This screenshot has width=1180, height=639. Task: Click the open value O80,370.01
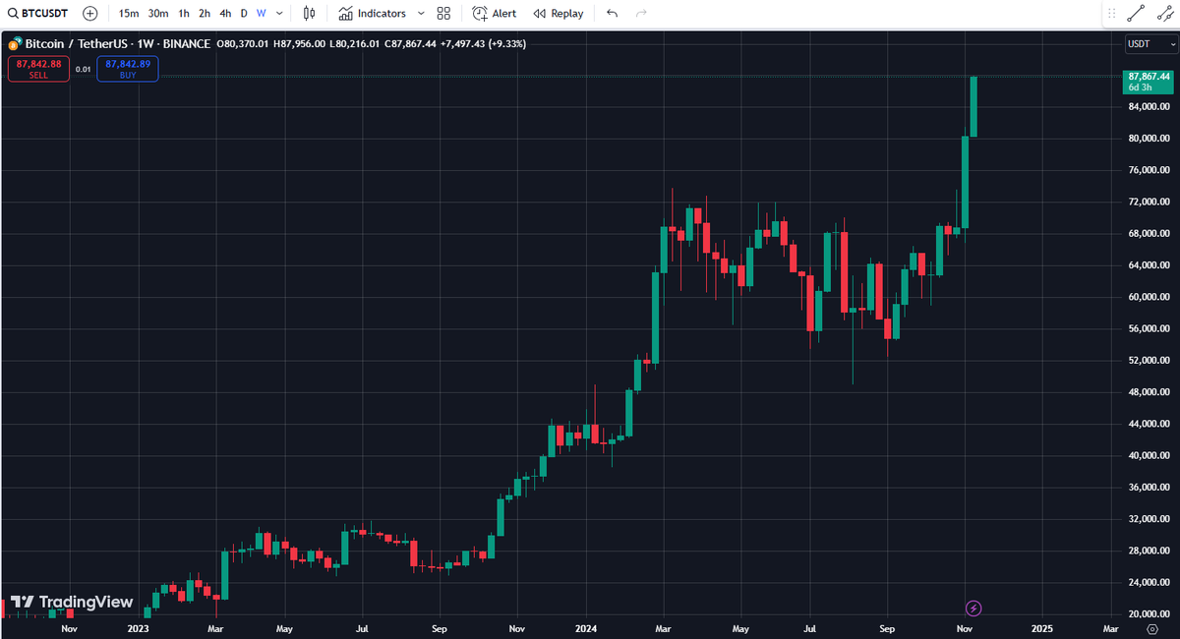point(242,43)
